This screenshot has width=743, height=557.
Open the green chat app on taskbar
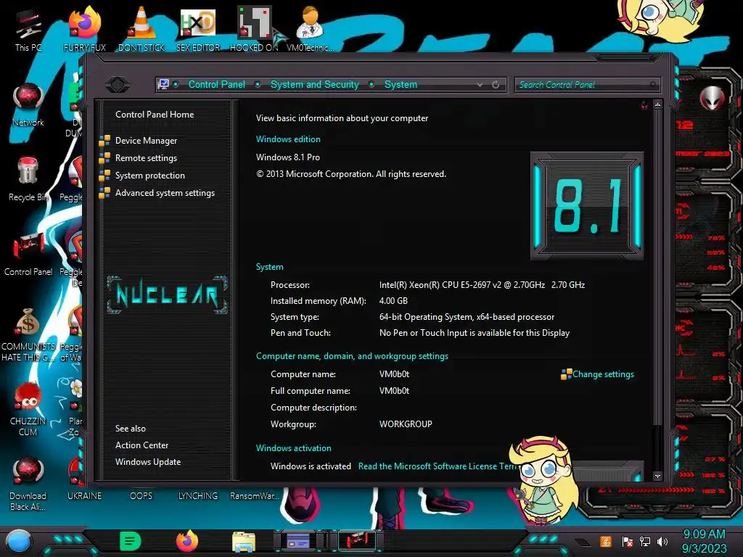pyautogui.click(x=131, y=541)
